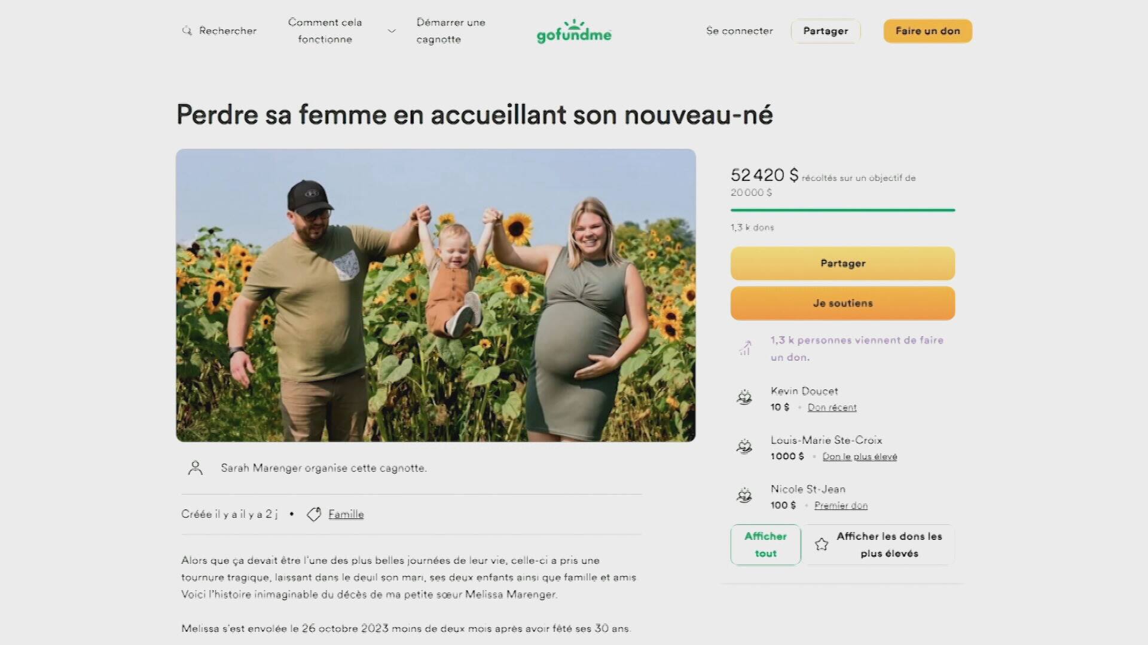
Task: Click the Je soutiens button
Action: point(842,303)
